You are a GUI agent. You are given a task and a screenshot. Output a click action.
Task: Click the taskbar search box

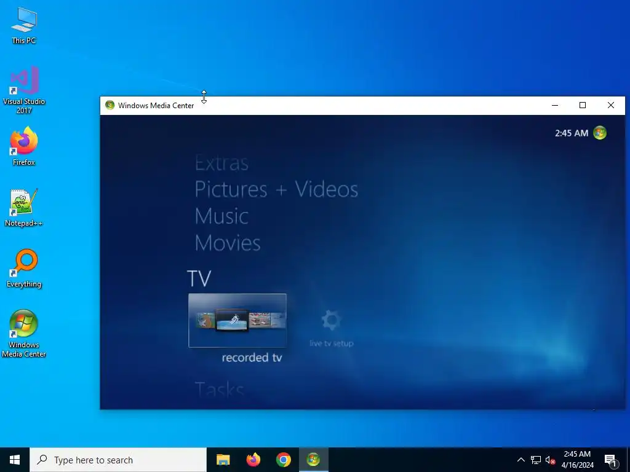coord(118,460)
